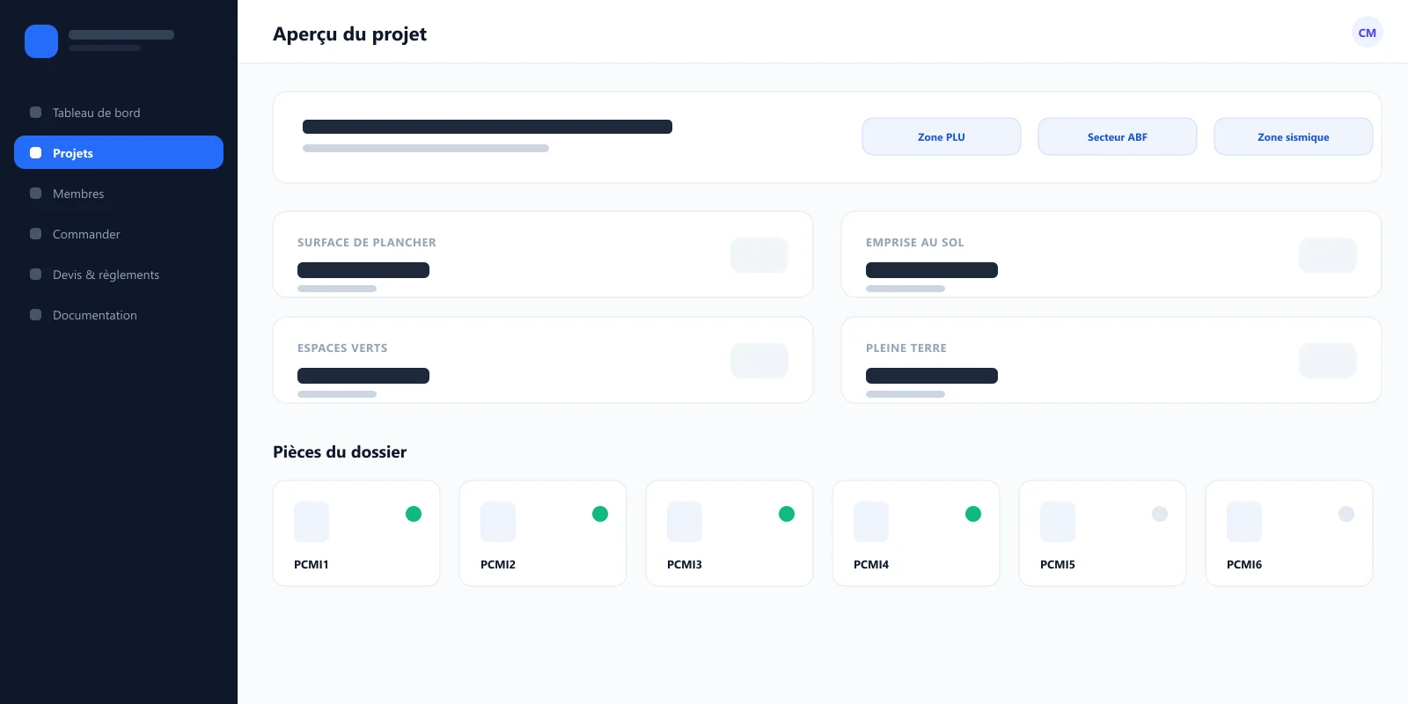1408x704 pixels.
Task: Click the blue app logo in sidebar
Action: [x=41, y=41]
